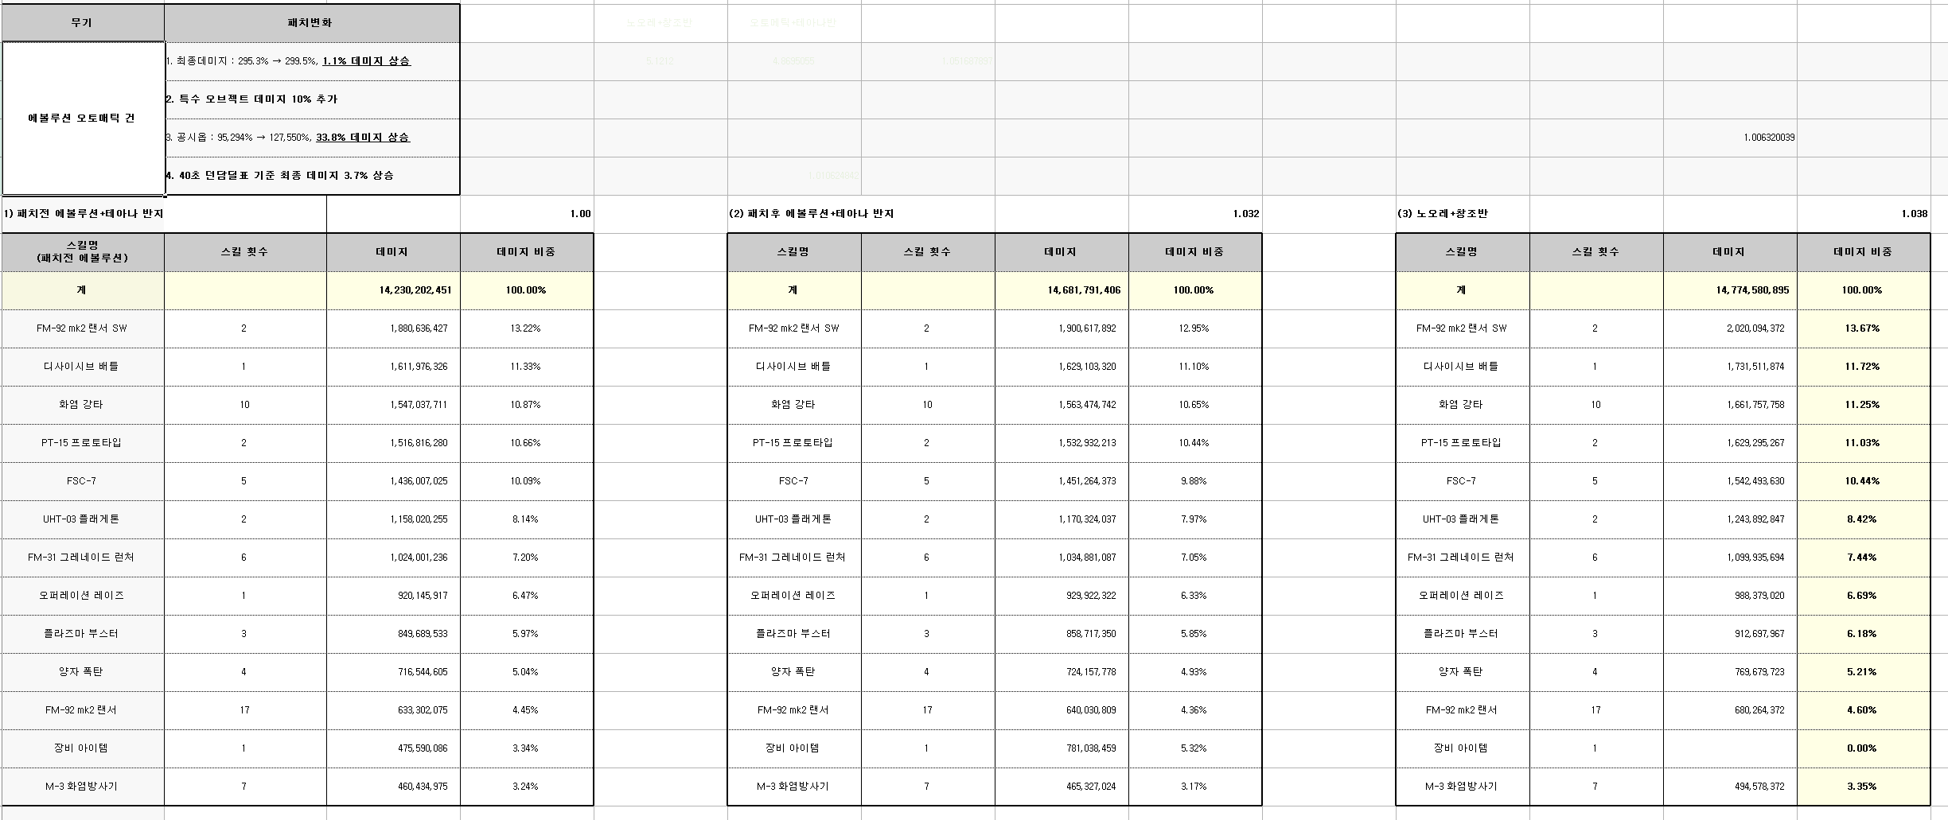Select the 에볼루션 오토매틱 건 cell
Screen dimensions: 1948x820
(83, 119)
